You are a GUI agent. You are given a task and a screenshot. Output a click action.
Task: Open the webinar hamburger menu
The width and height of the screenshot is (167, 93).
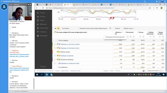pos(165,2)
